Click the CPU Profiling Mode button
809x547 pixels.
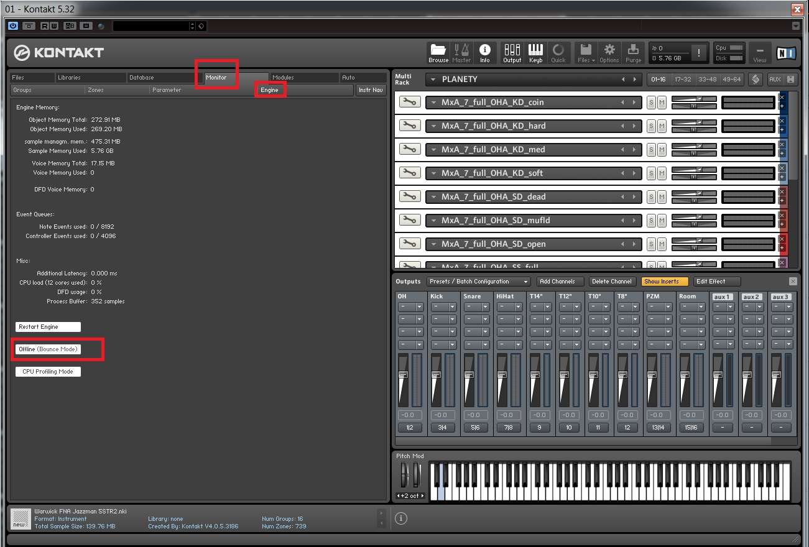pyautogui.click(x=48, y=372)
